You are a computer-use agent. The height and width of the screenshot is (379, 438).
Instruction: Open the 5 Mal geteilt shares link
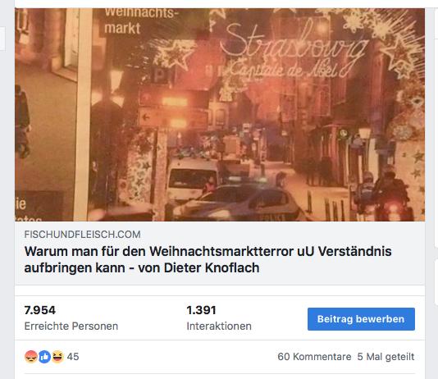386,357
